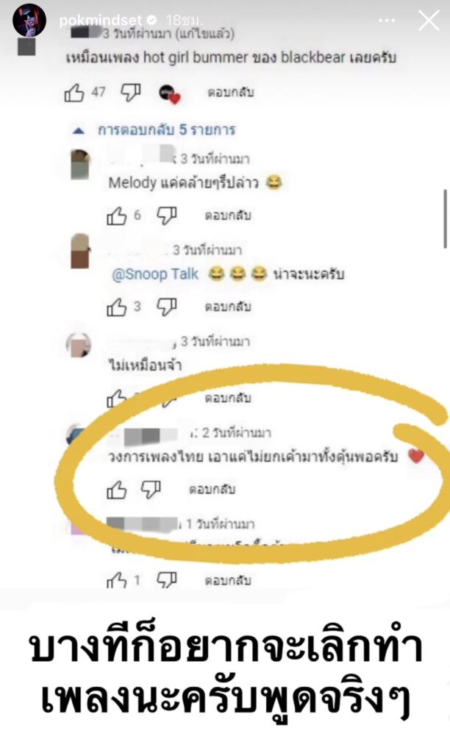Screen dimensions: 450x753
Task: Like the @Snoop Talk reply
Action: [116, 307]
